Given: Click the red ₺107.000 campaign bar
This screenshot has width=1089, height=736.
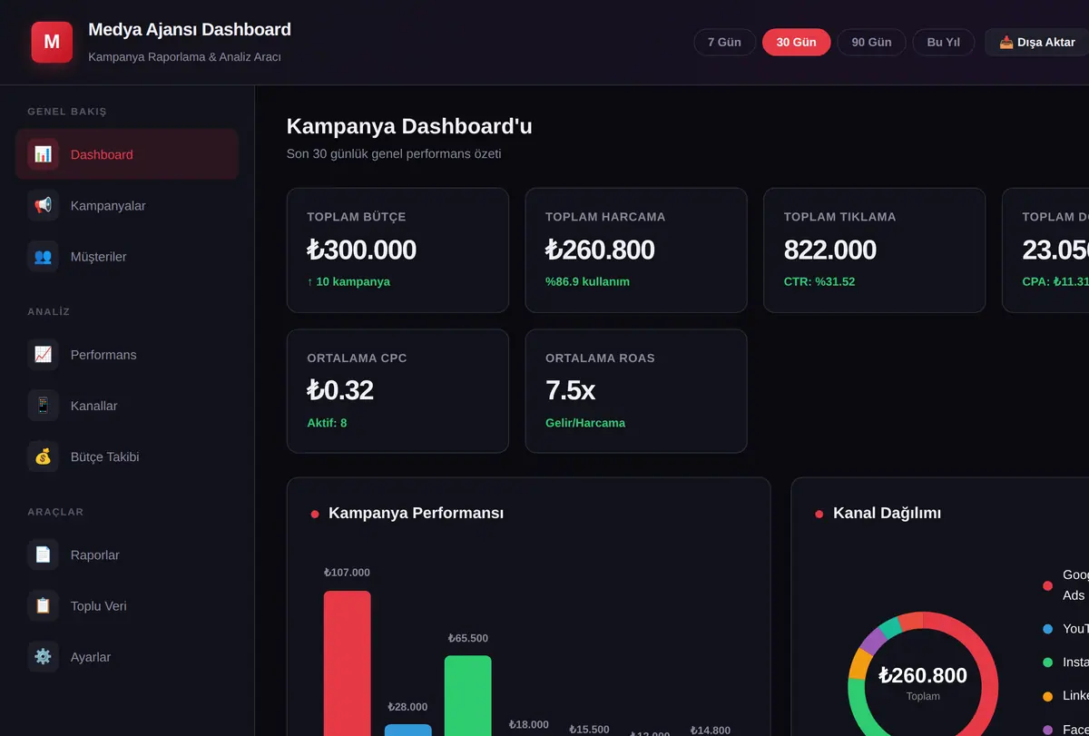Looking at the screenshot, I should (x=347, y=662).
